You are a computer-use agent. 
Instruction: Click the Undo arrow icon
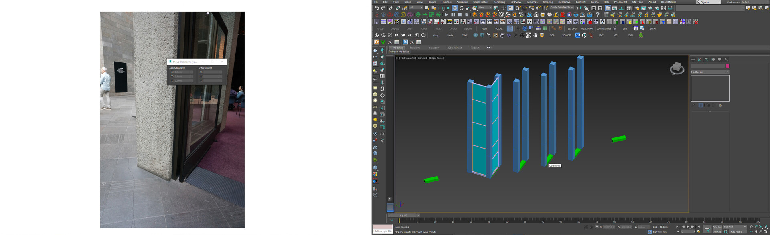pos(377,8)
